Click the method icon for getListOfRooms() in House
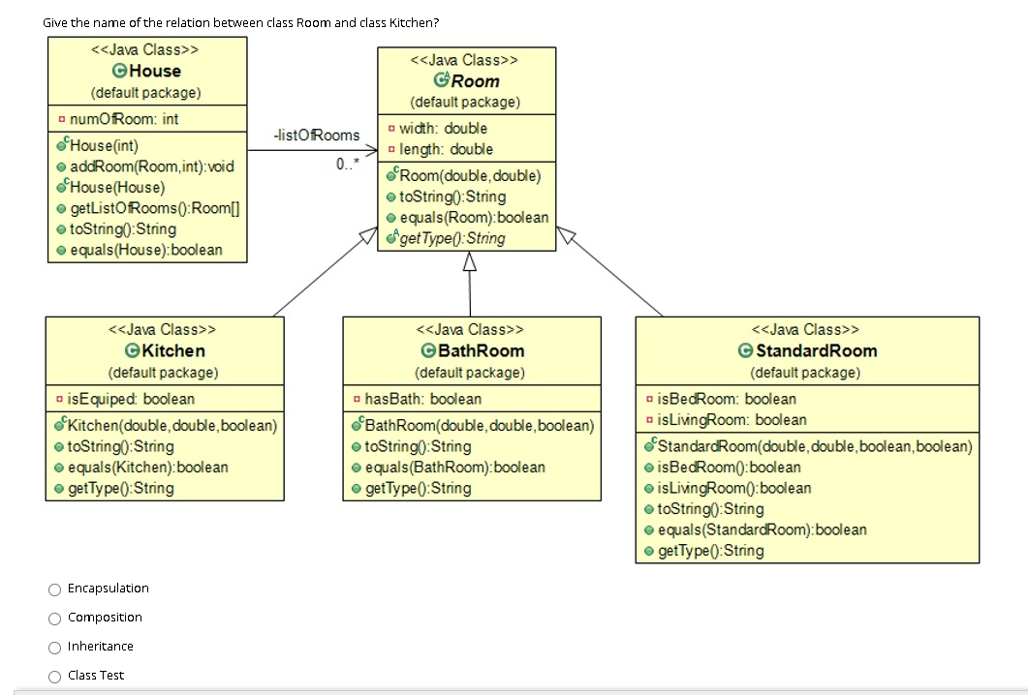The width and height of the screenshot is (1028, 695). tap(60, 210)
